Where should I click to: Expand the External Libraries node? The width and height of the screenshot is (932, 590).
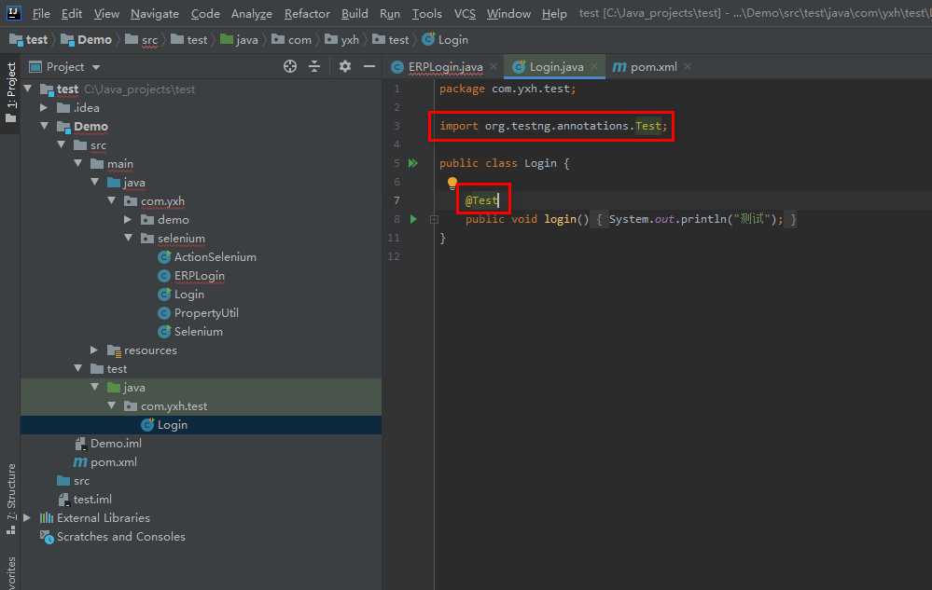point(27,518)
